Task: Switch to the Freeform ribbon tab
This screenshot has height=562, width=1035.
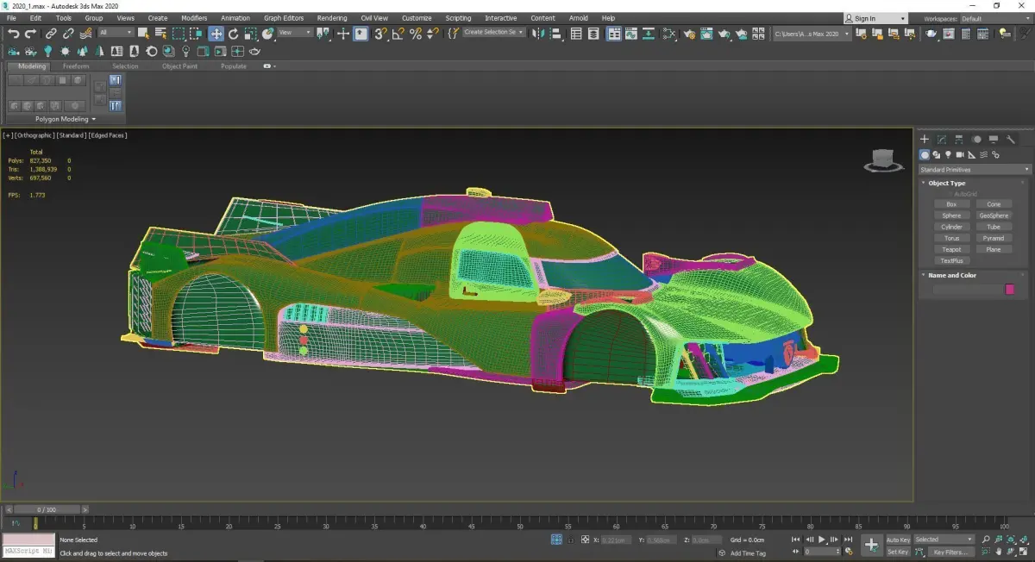Action: [x=75, y=66]
